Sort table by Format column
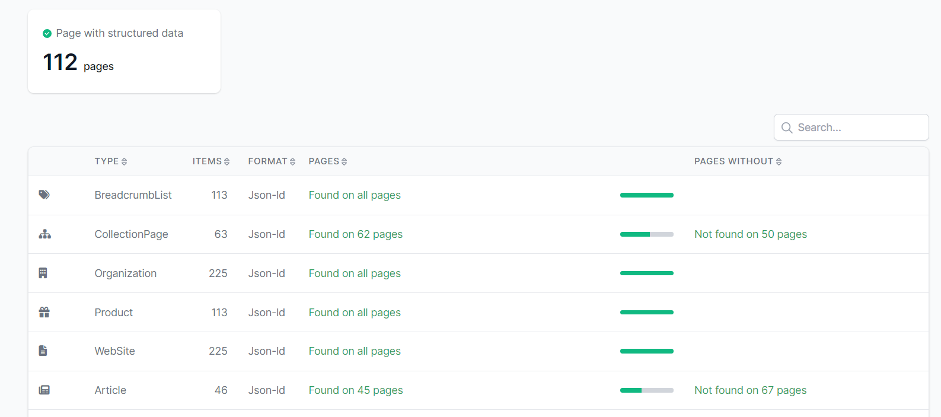This screenshot has width=941, height=417. point(272,161)
